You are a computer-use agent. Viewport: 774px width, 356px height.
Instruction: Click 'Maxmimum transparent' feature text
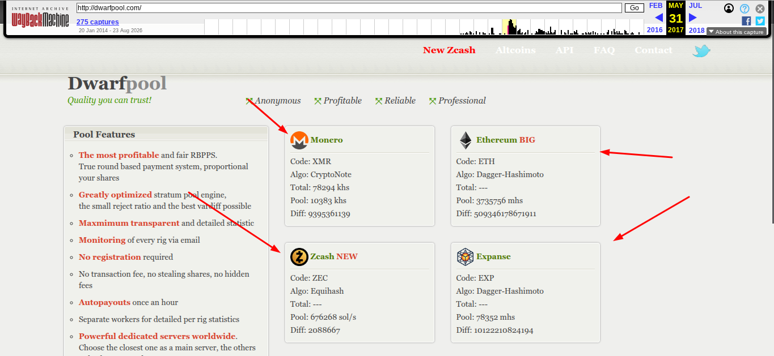[129, 223]
